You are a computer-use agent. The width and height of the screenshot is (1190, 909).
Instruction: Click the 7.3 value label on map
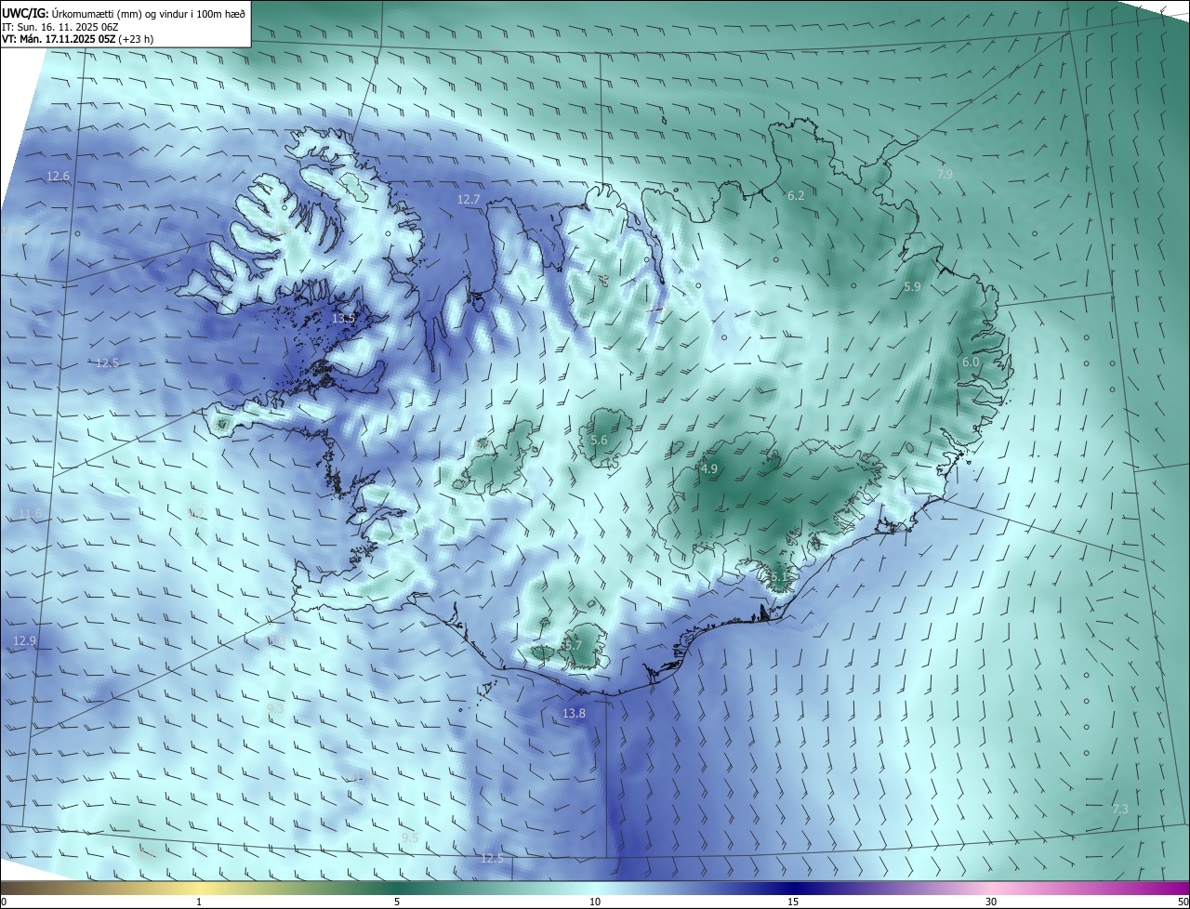coord(1120,810)
